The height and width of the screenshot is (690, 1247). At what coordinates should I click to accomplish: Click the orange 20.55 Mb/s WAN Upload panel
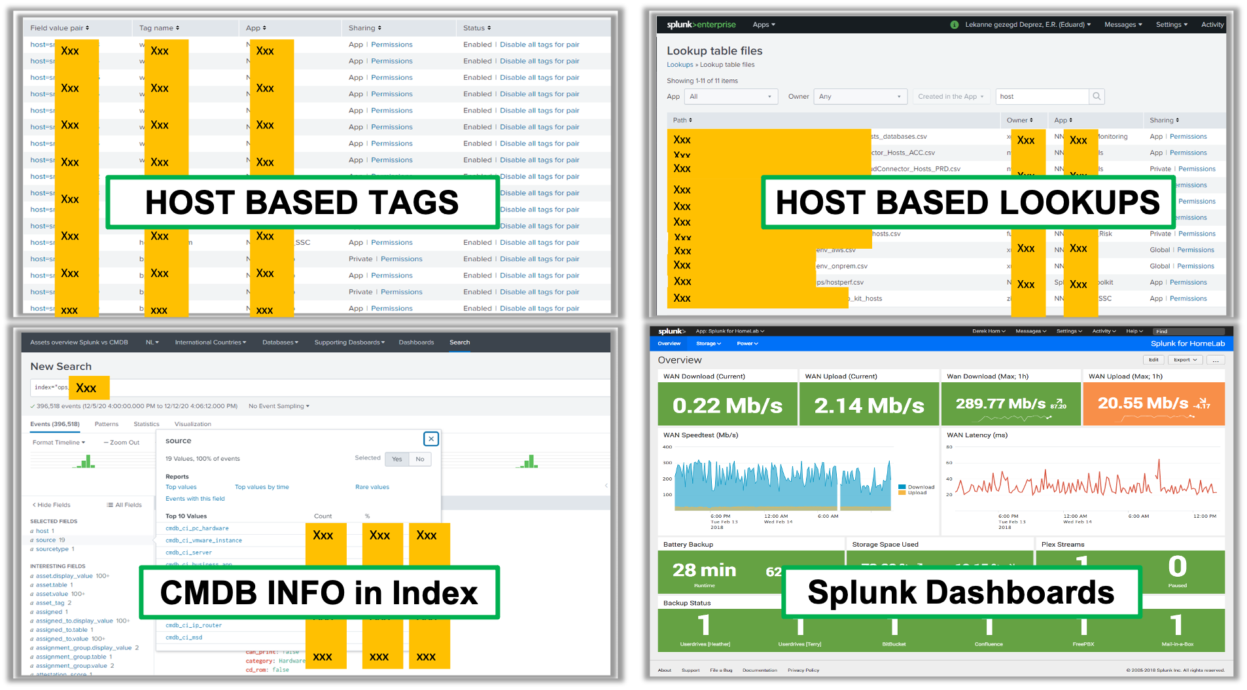click(1154, 405)
